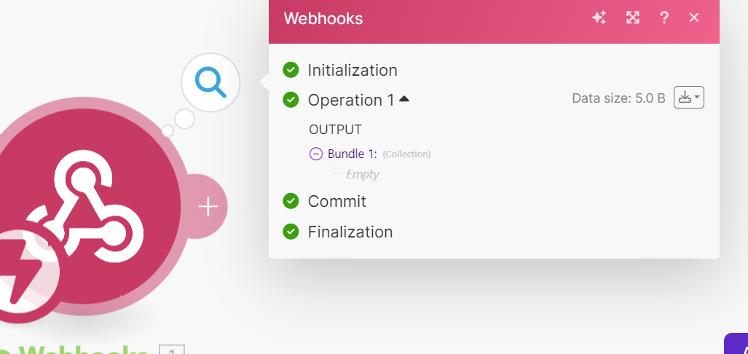Click the magnifier bubble above the module
Screen dimensions: 748x354
coord(210,82)
